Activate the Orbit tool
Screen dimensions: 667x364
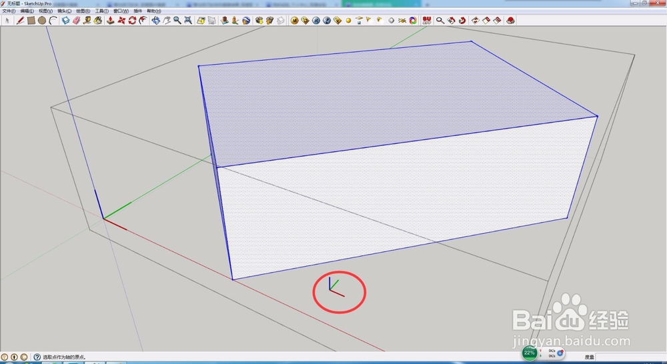click(x=155, y=21)
